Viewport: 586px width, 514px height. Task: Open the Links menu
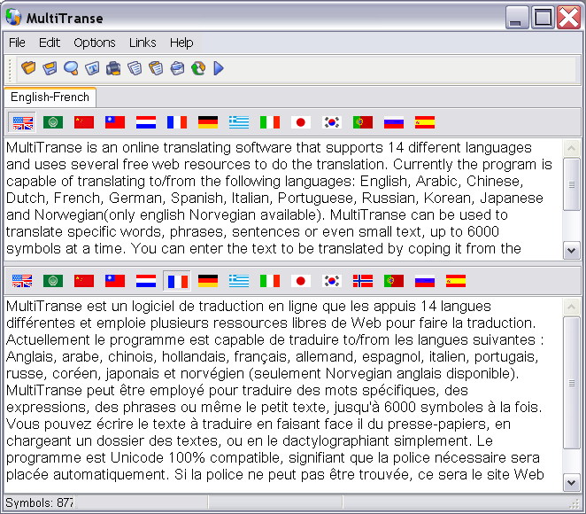pyautogui.click(x=143, y=43)
